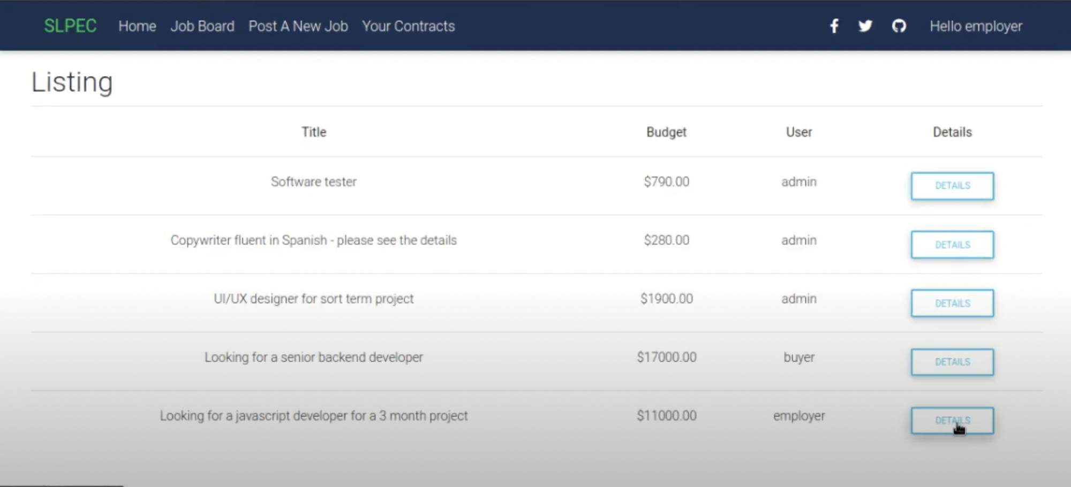Viewport: 1071px width, 487px height.
Task: View details for Spanish Copywriter job
Action: [x=952, y=245]
